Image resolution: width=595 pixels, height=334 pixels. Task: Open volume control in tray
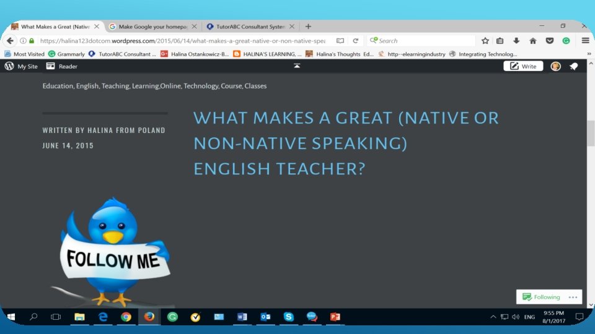tap(515, 317)
